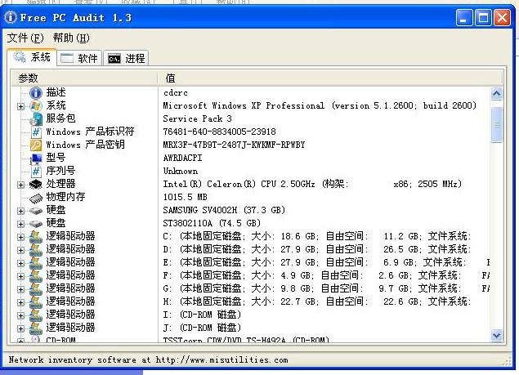The height and width of the screenshot is (375, 519).
Task: Expand the I: CD-ROM 逻辑驱动器 node
Action: pyautogui.click(x=20, y=315)
